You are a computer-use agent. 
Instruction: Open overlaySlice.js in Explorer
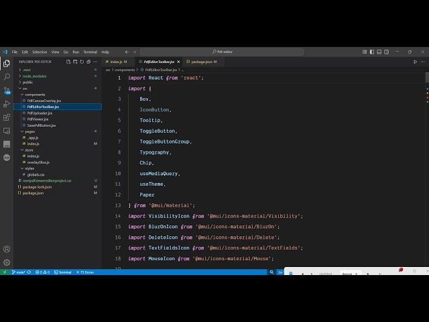58,162
